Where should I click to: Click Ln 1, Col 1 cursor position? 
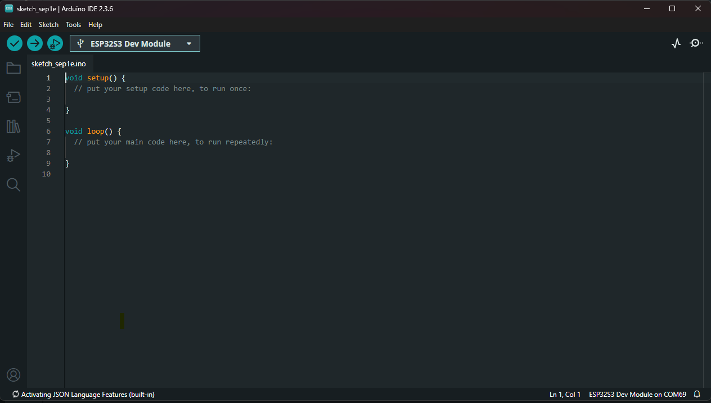(x=565, y=395)
